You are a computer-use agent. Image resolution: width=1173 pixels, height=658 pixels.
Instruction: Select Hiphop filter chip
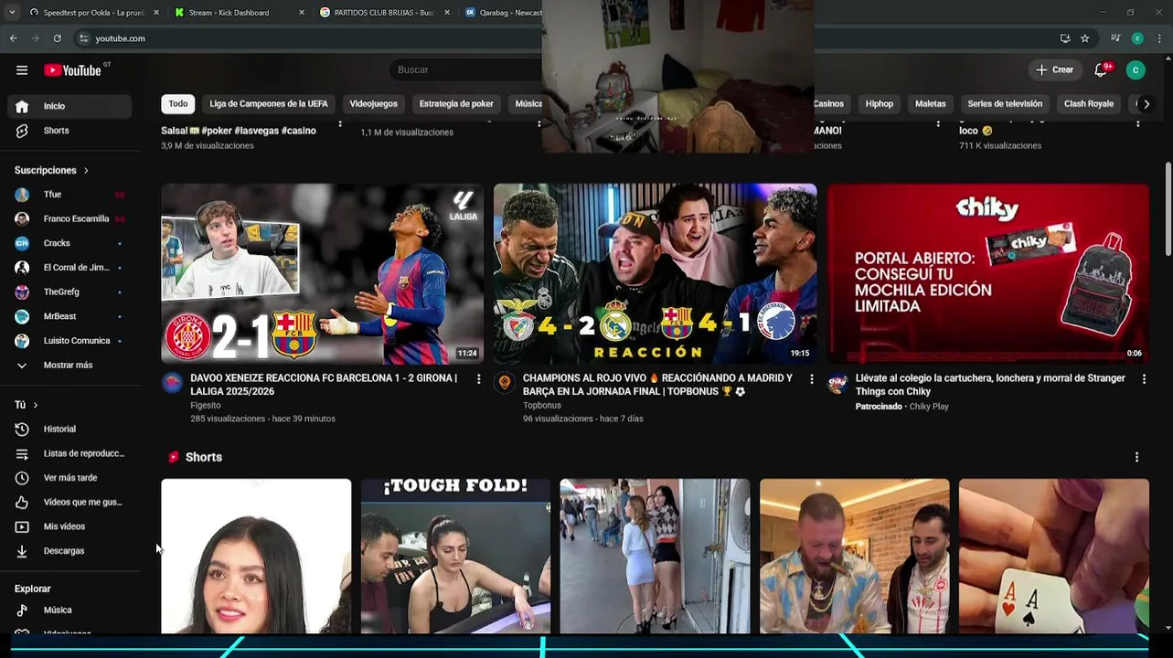click(x=880, y=104)
